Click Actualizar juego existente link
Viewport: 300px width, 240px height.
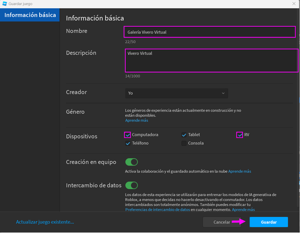pos(45,222)
